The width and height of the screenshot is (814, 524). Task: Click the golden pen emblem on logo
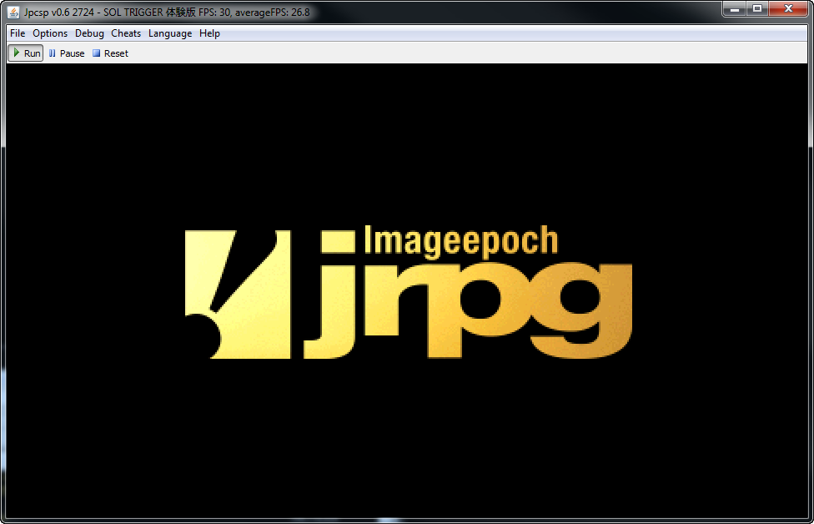click(x=238, y=295)
